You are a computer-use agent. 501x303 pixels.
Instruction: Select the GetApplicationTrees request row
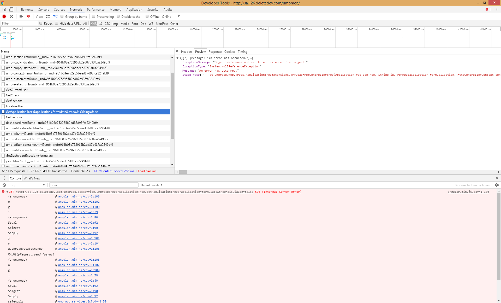tap(85, 112)
